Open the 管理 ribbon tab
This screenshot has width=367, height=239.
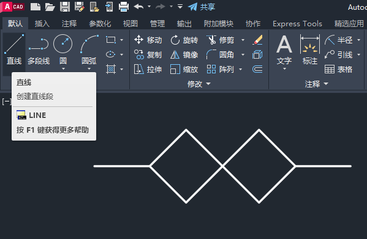point(157,24)
